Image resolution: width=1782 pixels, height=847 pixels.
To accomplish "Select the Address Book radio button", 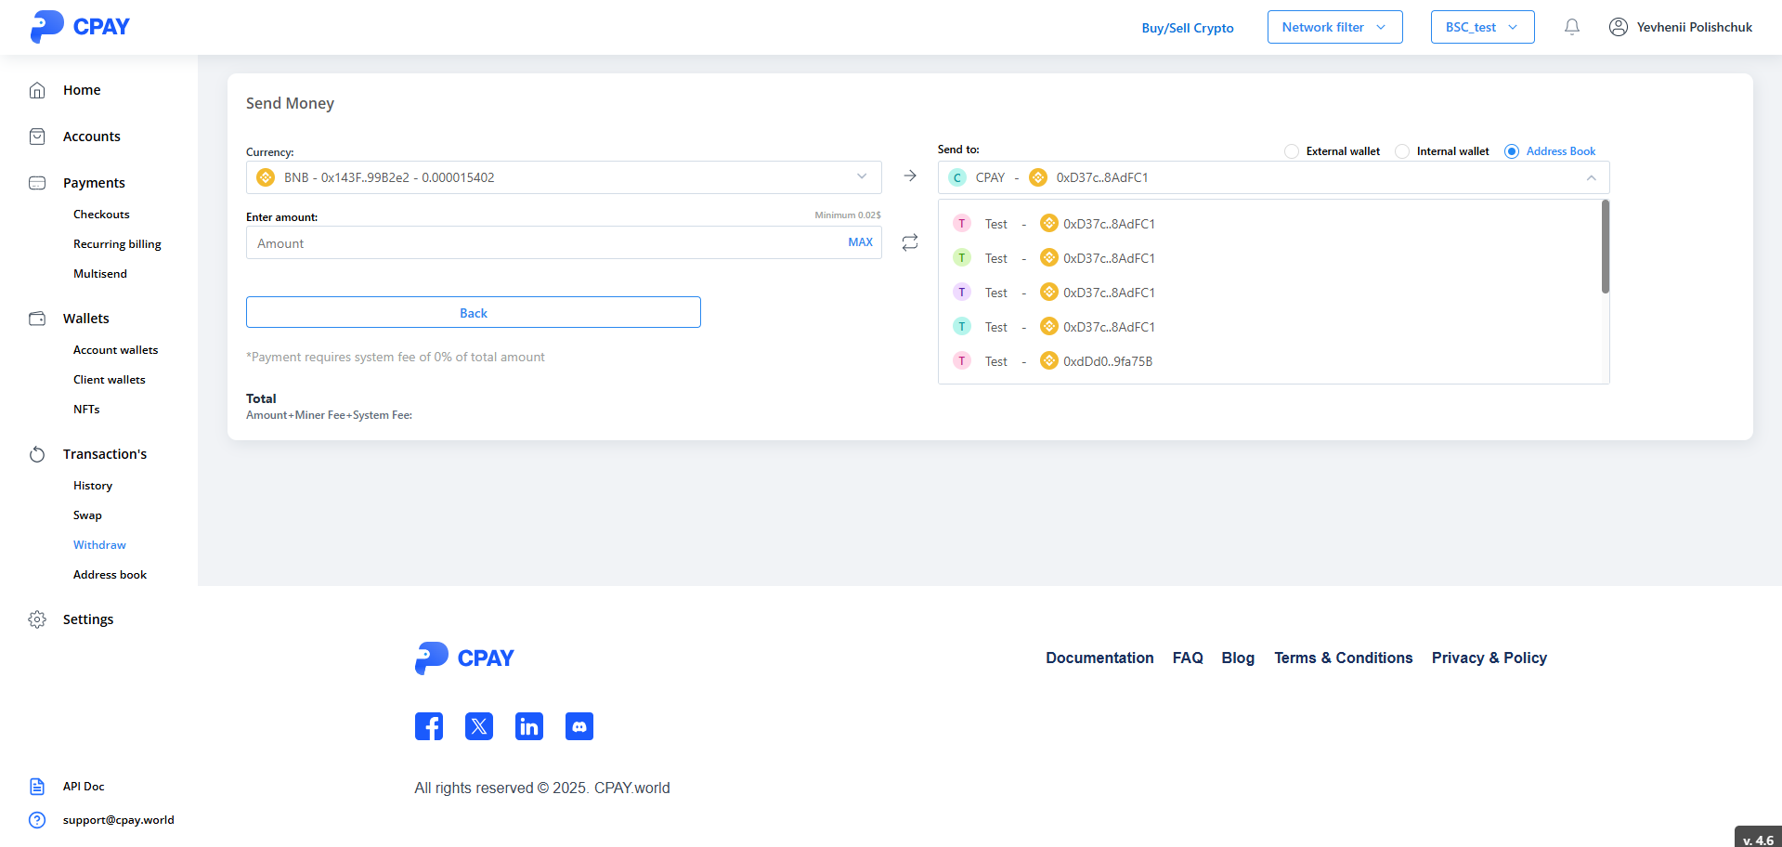I will [x=1511, y=151].
